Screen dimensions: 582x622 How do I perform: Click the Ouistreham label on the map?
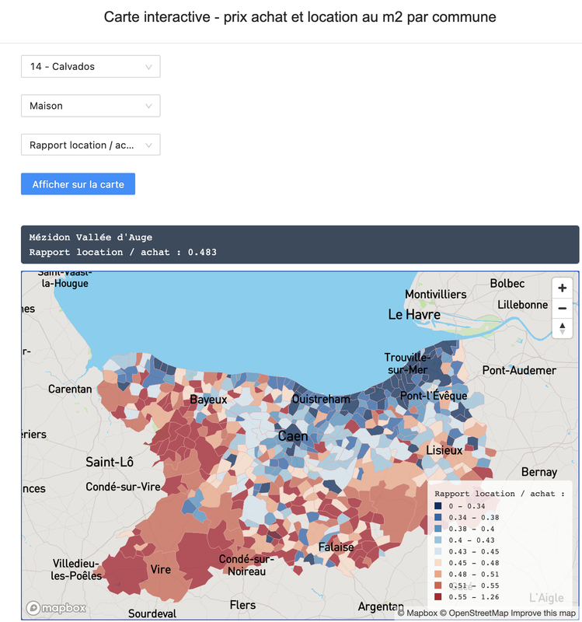321,399
